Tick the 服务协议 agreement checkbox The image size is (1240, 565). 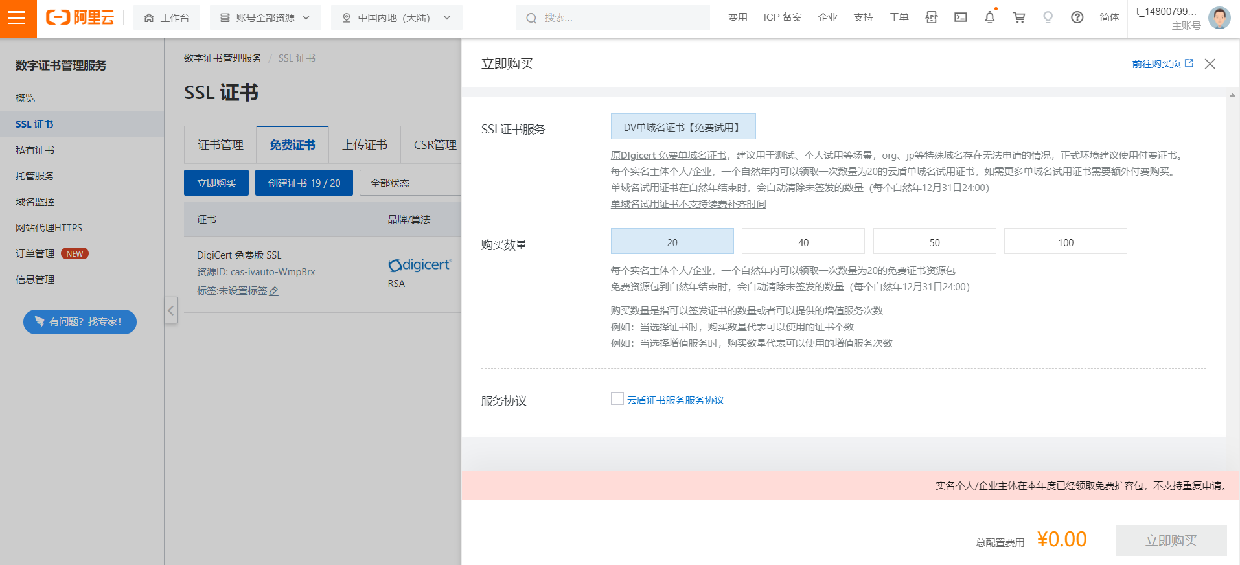point(617,398)
